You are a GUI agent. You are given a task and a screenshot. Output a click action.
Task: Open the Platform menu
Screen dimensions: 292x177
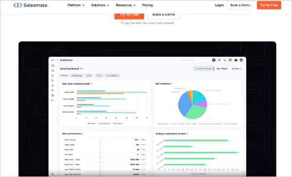(x=76, y=5)
